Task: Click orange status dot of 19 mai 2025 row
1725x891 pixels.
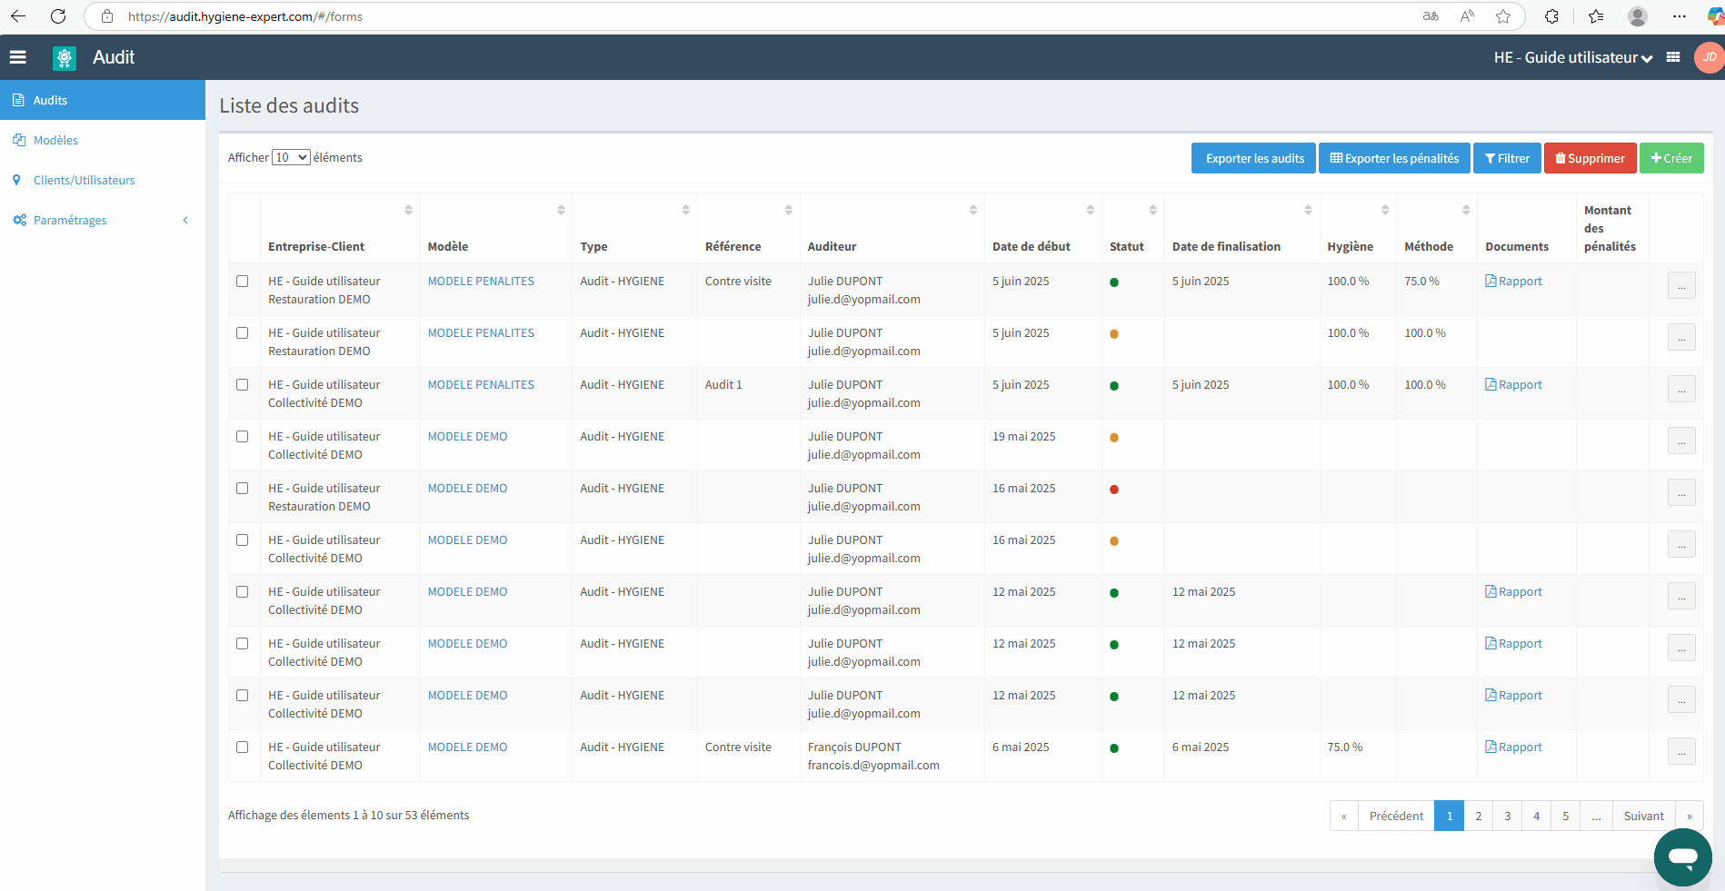Action: pyautogui.click(x=1114, y=438)
